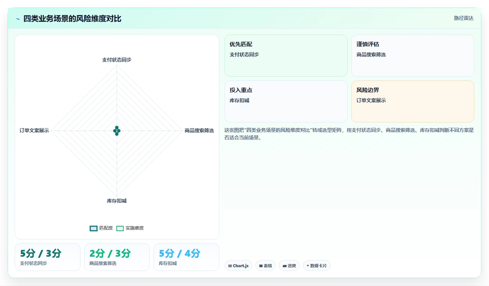
Task: Select the 进度 tag chip
Action: pos(289,266)
